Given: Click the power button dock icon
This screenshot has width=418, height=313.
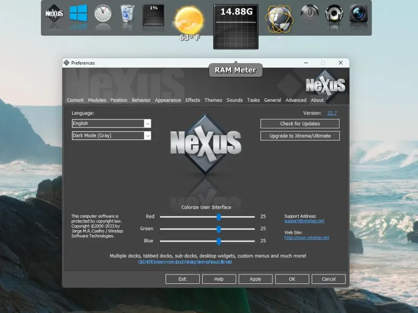Looking at the screenshot, I should click(x=310, y=13).
